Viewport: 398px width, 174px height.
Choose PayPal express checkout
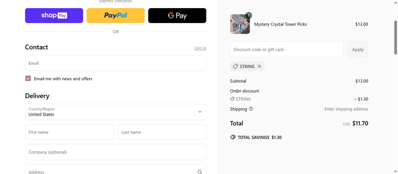pos(115,16)
